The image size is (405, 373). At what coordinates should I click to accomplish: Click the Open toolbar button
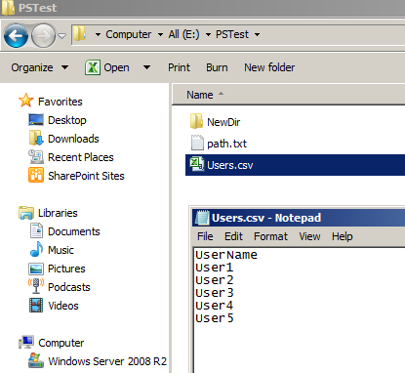(x=116, y=67)
